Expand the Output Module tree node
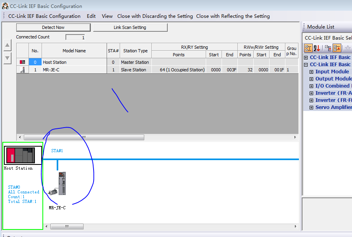The width and height of the screenshot is (352, 237). click(311, 79)
